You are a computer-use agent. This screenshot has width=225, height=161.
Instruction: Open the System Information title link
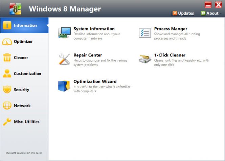(x=94, y=29)
